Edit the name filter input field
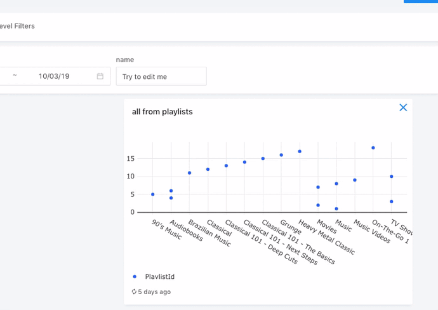The height and width of the screenshot is (310, 438). (161, 76)
